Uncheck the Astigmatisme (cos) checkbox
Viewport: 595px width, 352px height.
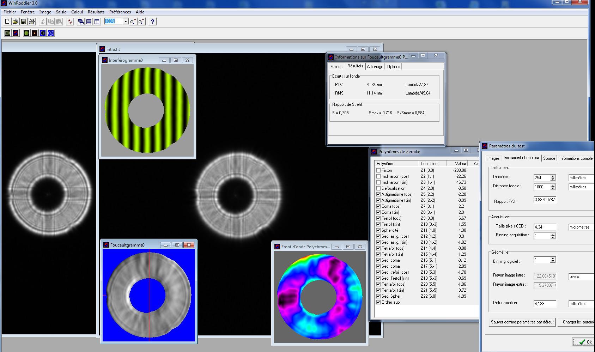378,194
